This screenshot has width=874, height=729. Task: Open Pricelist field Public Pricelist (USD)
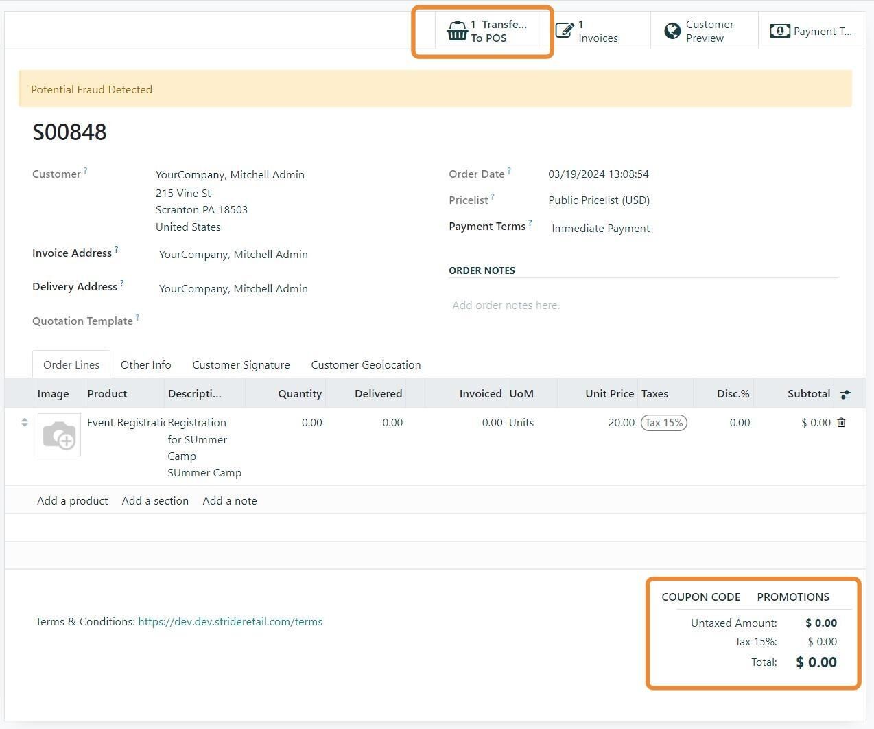pos(599,200)
